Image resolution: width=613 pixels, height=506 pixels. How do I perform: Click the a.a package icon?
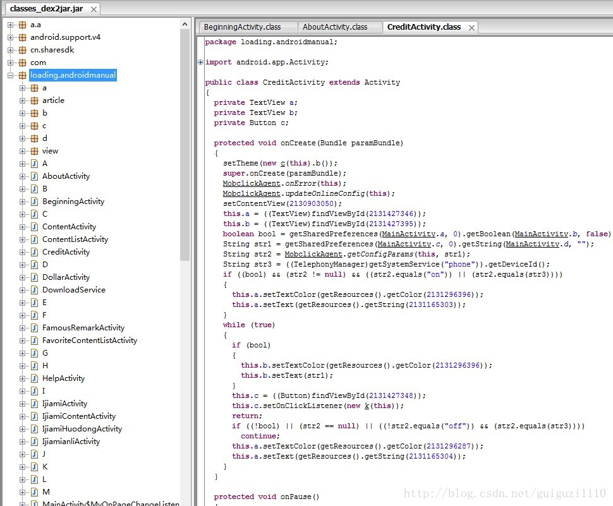[22, 25]
